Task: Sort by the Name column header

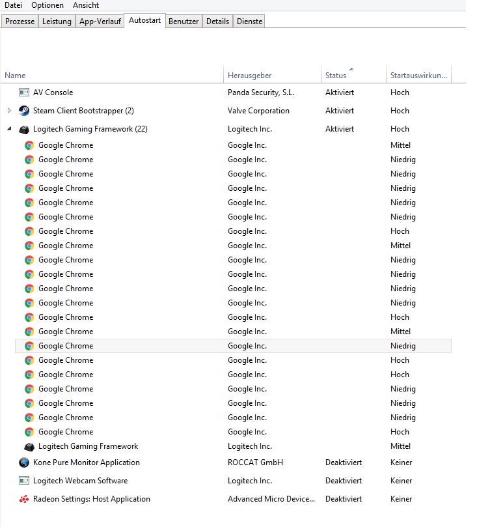Action: [x=112, y=76]
